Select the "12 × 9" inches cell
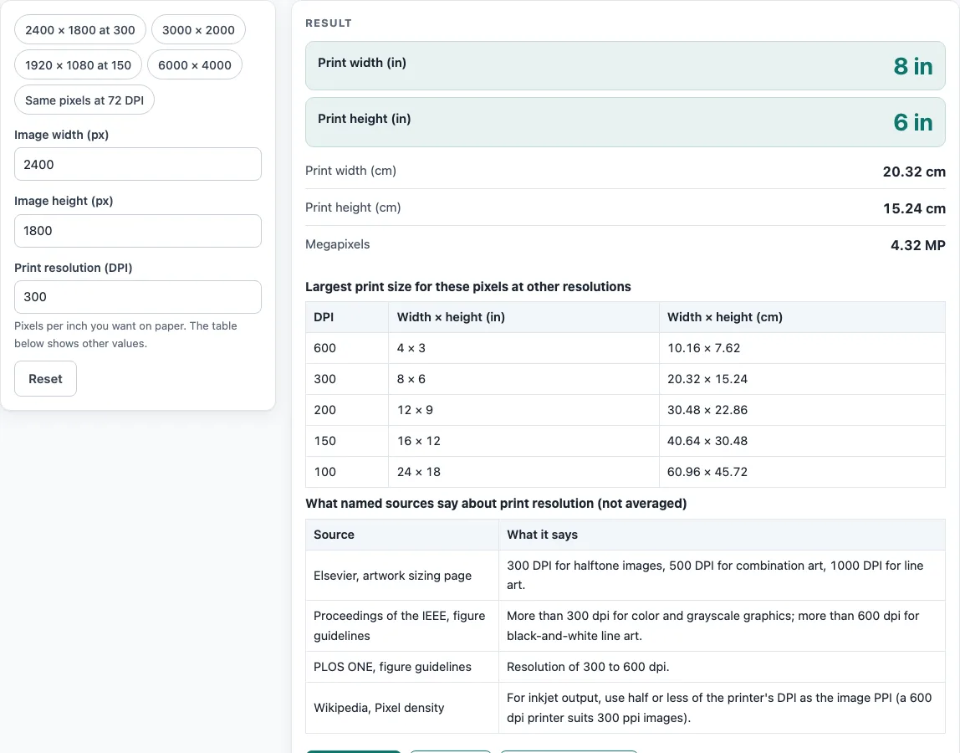The image size is (960, 753). click(x=523, y=410)
